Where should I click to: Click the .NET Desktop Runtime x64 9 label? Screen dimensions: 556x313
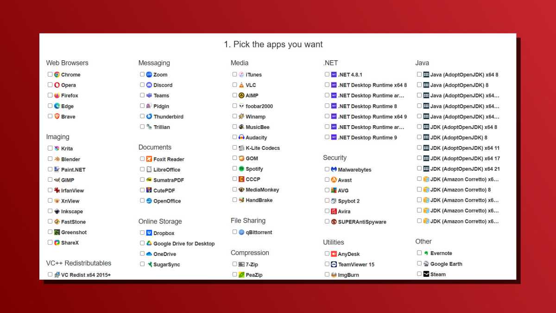pyautogui.click(x=373, y=117)
